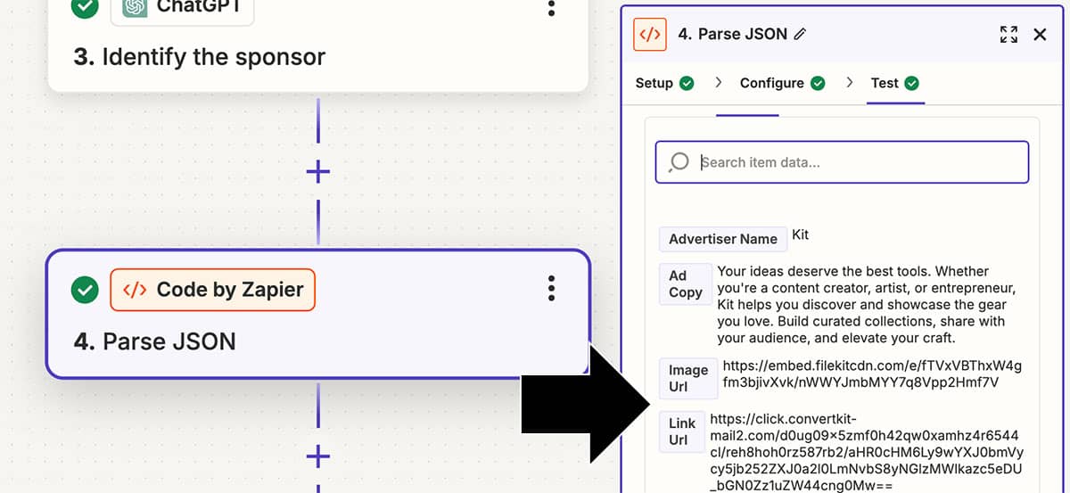1070x493 pixels.
Task: Click the green check on the Parse JSON step
Action: coord(85,290)
